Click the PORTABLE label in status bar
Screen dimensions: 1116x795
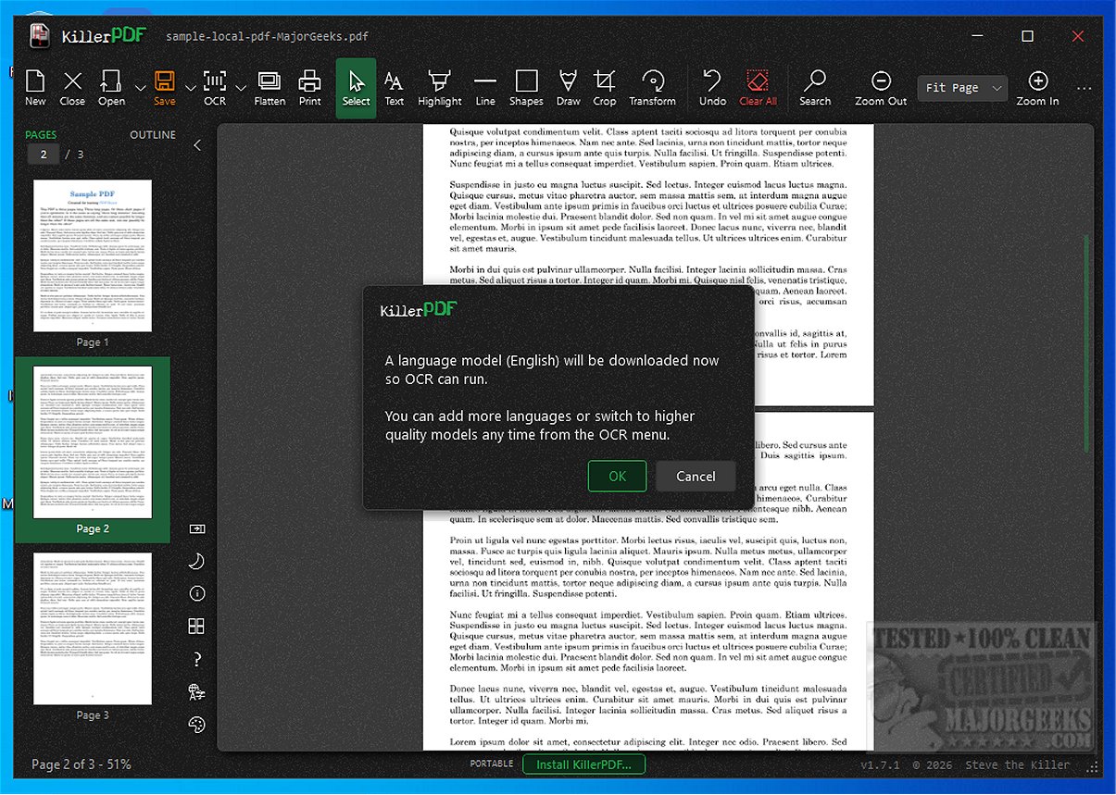(492, 764)
